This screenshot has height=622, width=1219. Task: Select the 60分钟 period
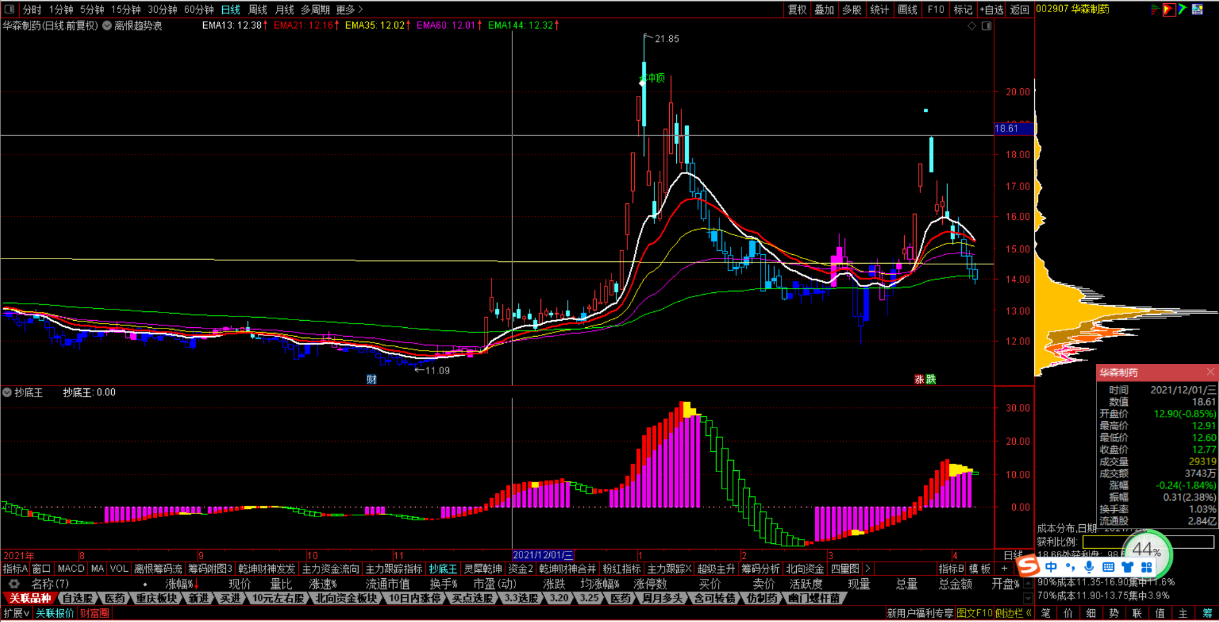tap(199, 10)
